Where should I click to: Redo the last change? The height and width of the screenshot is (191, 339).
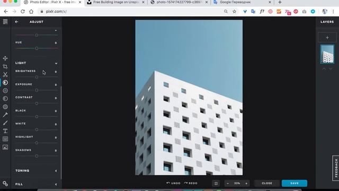(x=191, y=183)
